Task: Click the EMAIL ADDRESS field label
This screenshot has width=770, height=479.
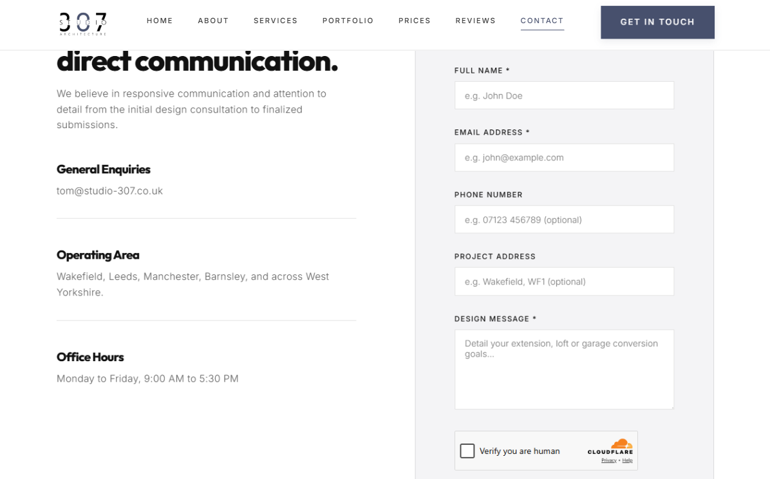Action: click(492, 133)
